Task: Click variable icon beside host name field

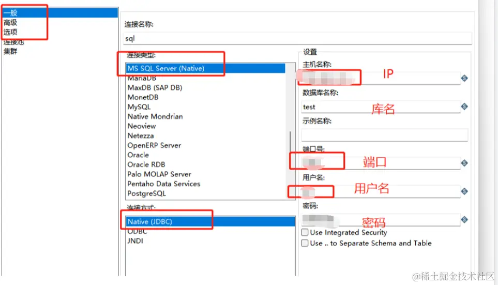Action: (x=464, y=78)
